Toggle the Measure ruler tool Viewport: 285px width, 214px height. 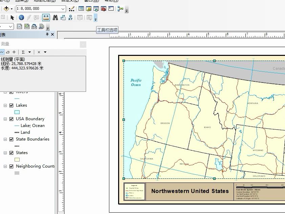tap(46, 18)
